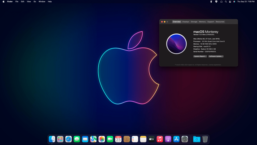The height and width of the screenshot is (145, 257).
Task: Open the Mail app in Dock
Action: (x=85, y=139)
